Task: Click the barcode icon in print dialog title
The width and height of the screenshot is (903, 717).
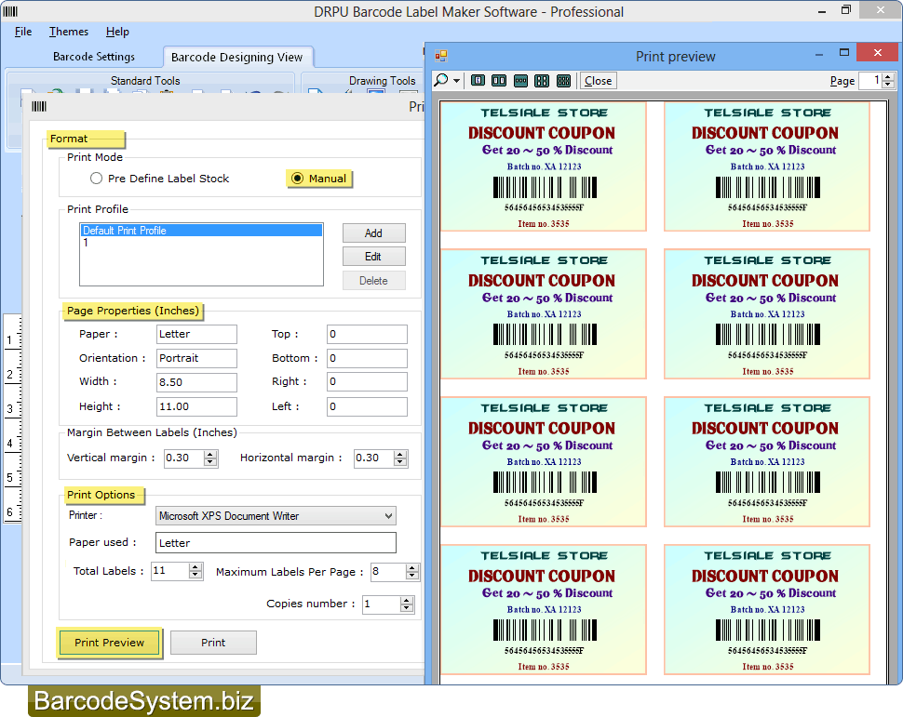Action: pyautogui.click(x=39, y=106)
